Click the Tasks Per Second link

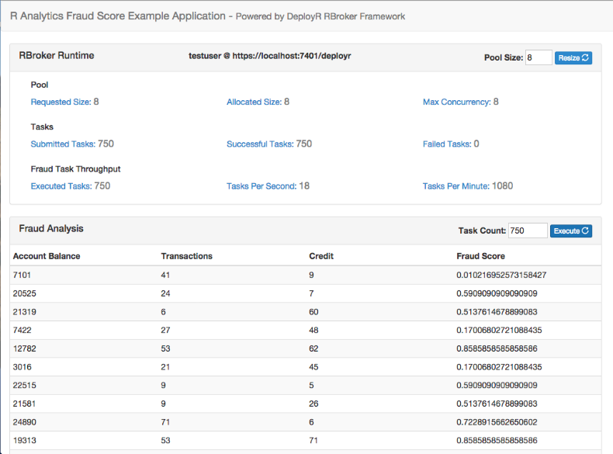pos(261,185)
